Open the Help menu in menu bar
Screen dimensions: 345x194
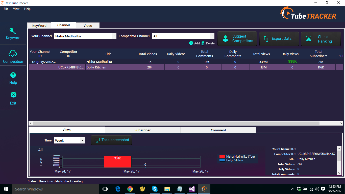27,9
